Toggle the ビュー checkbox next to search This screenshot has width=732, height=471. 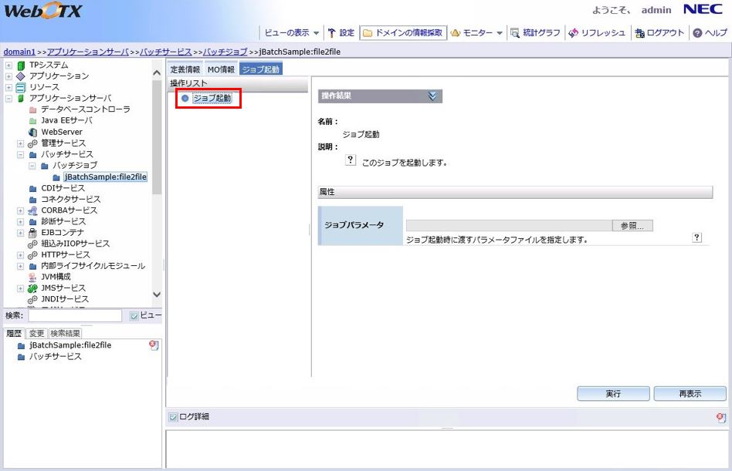[x=134, y=315]
